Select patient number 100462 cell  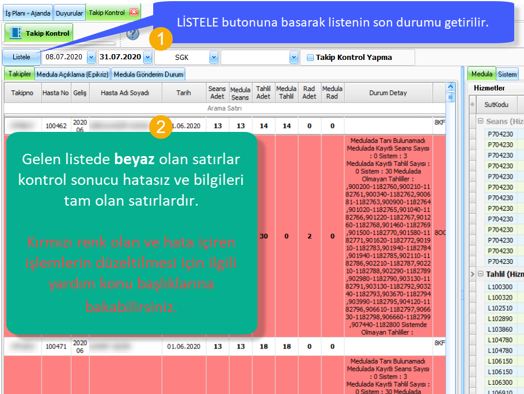tap(56, 126)
